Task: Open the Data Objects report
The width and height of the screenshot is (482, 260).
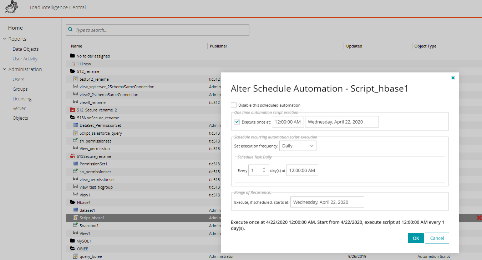Action: click(x=26, y=49)
